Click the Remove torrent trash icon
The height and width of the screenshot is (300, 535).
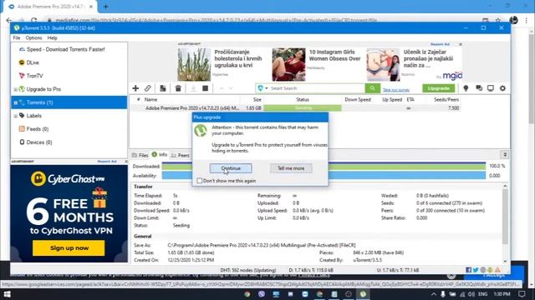pos(178,88)
